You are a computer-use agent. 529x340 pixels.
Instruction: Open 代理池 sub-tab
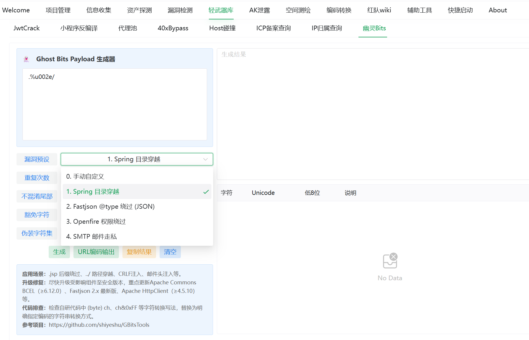(x=128, y=28)
